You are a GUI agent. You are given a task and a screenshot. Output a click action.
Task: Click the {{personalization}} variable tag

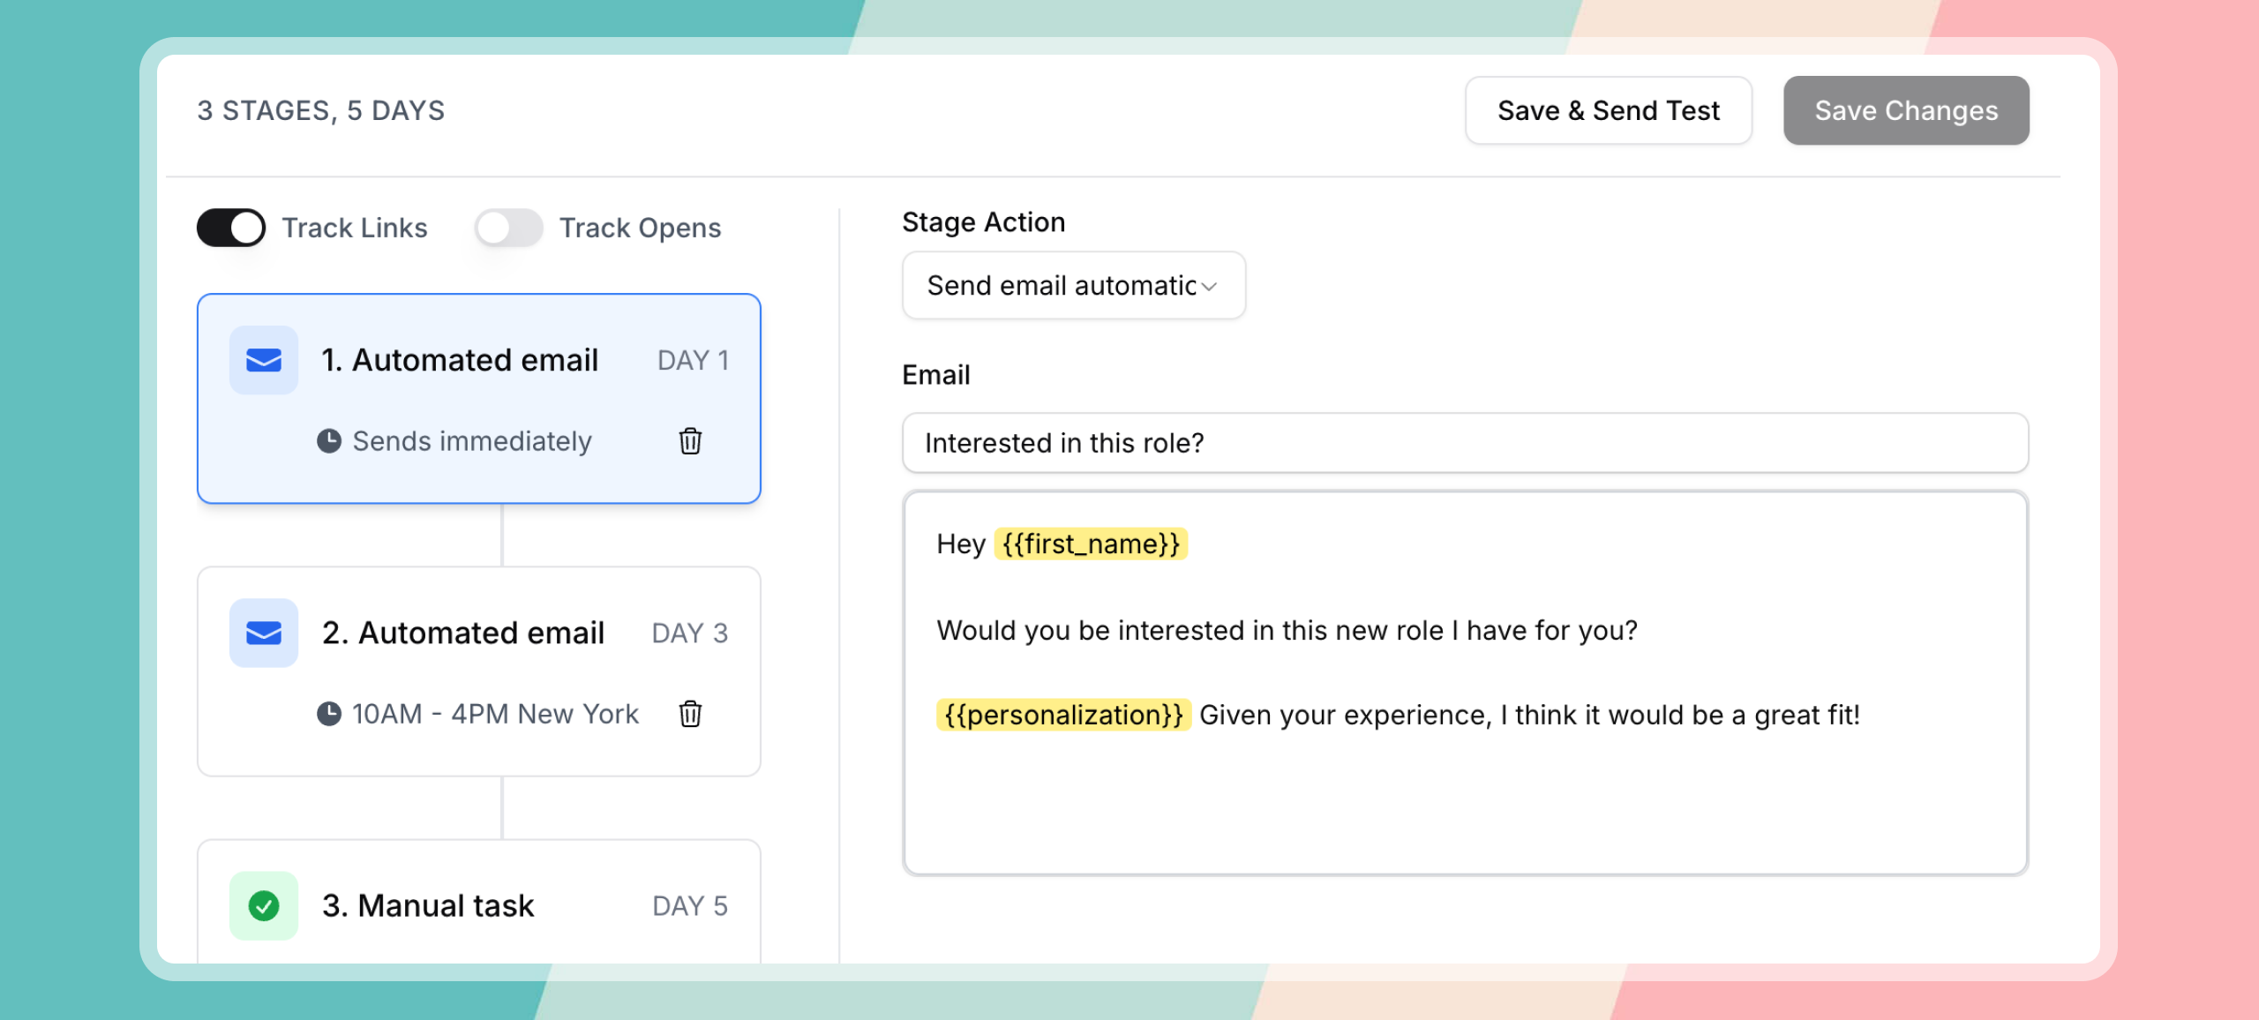pyautogui.click(x=1063, y=715)
